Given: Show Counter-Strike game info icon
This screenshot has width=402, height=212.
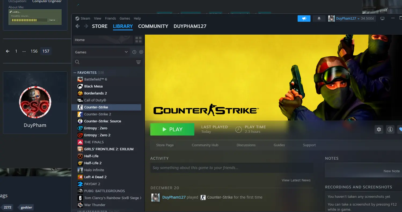Looking at the screenshot, I should [x=390, y=129].
